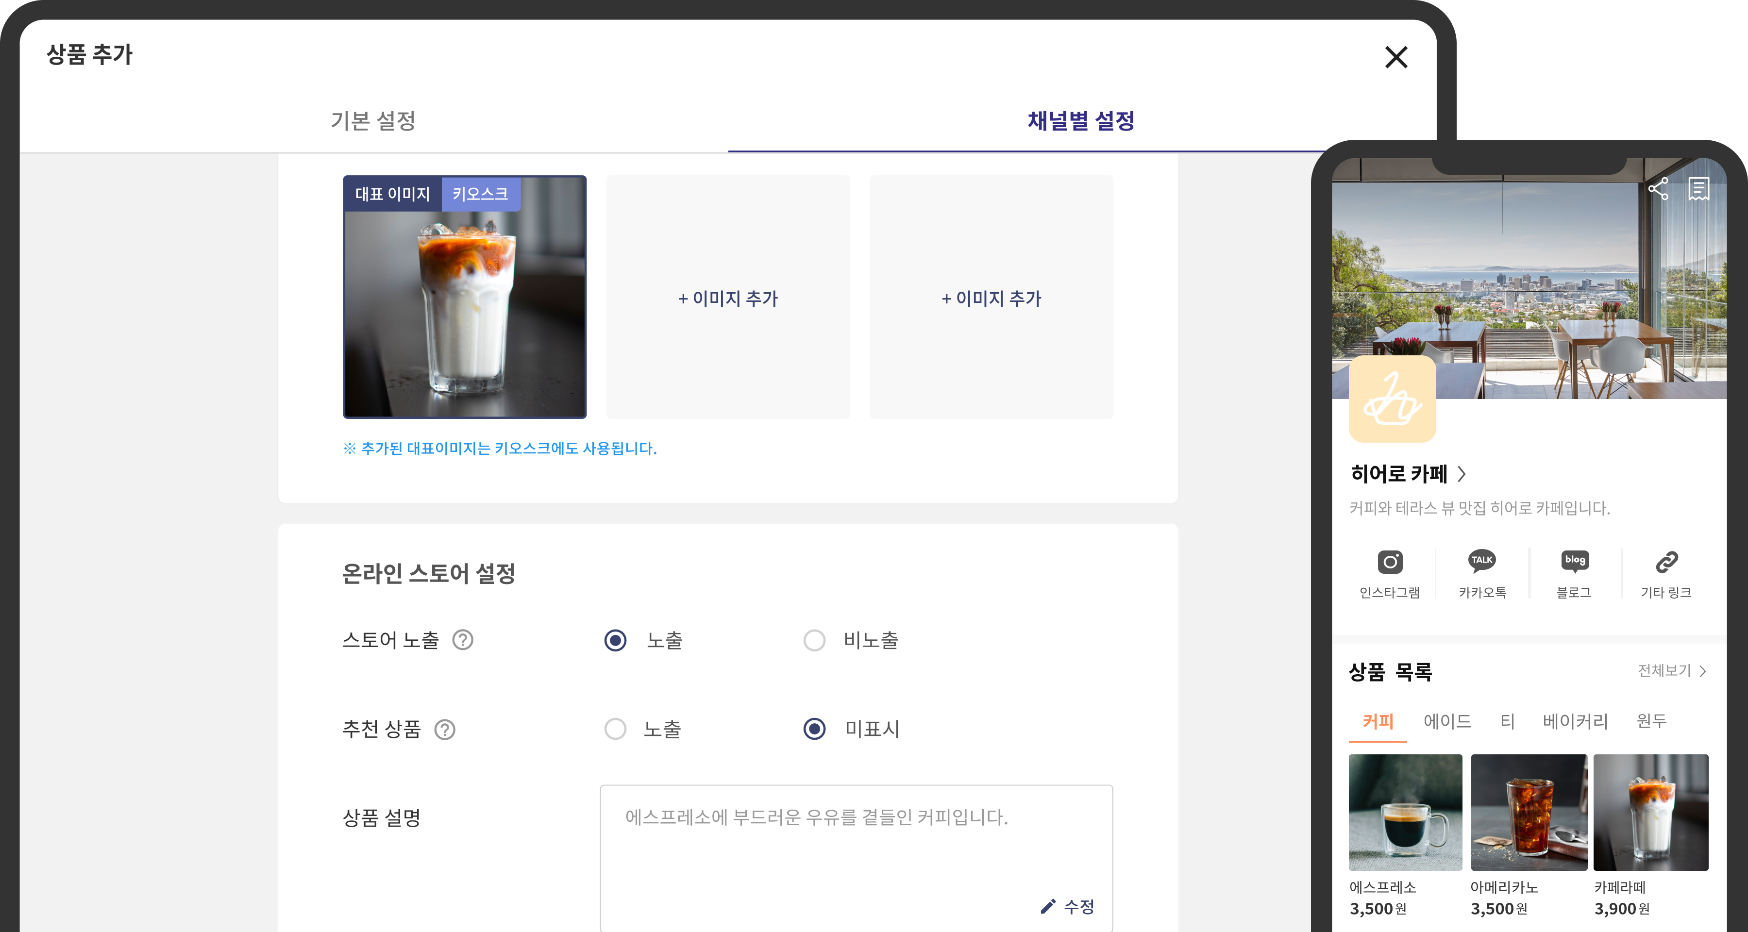Click the 상품 설명 text field
Screen dimensions: 1748x932
pyautogui.click(x=857, y=858)
